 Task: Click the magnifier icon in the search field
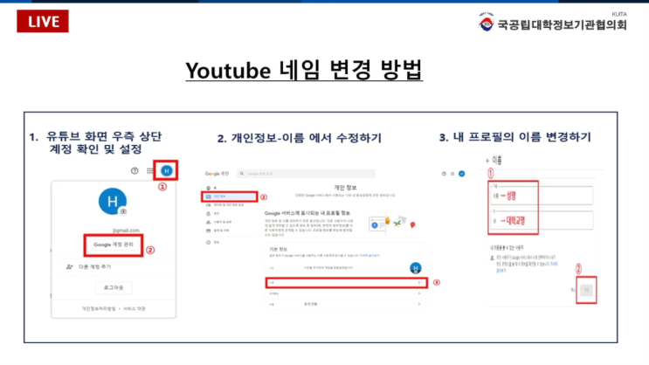point(242,174)
